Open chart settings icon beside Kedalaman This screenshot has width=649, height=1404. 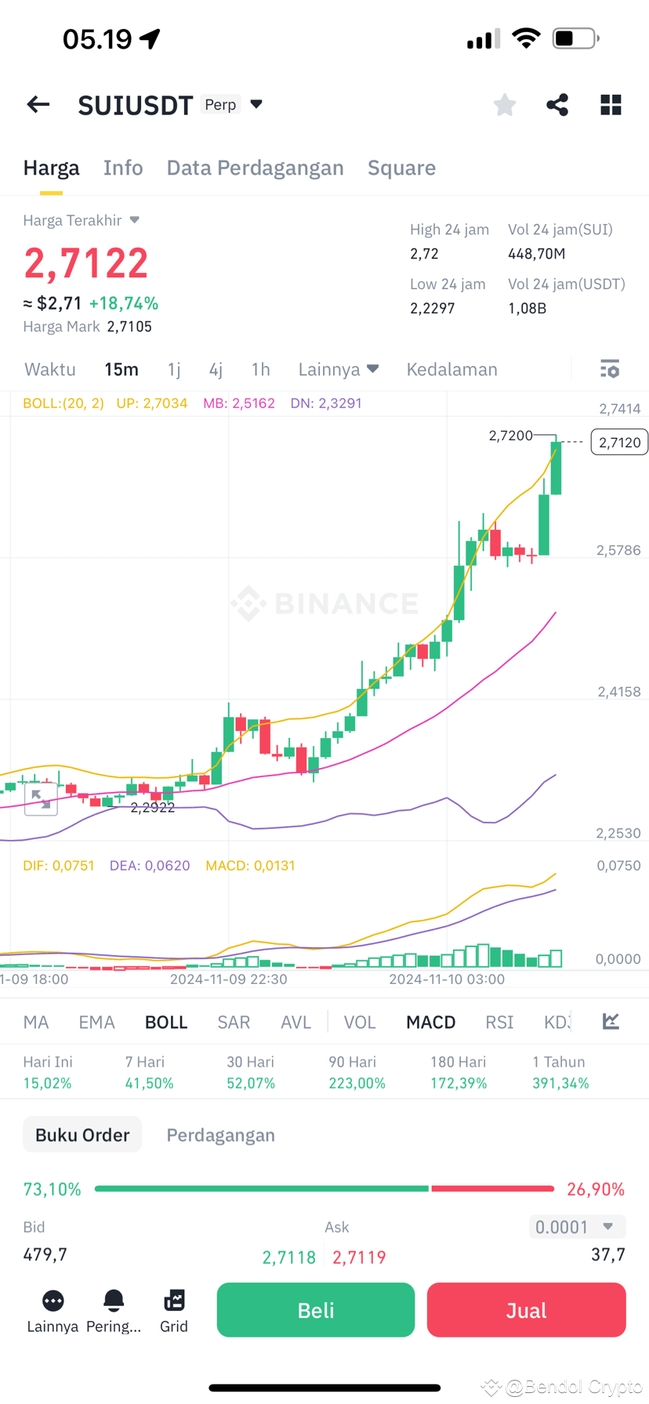click(610, 369)
